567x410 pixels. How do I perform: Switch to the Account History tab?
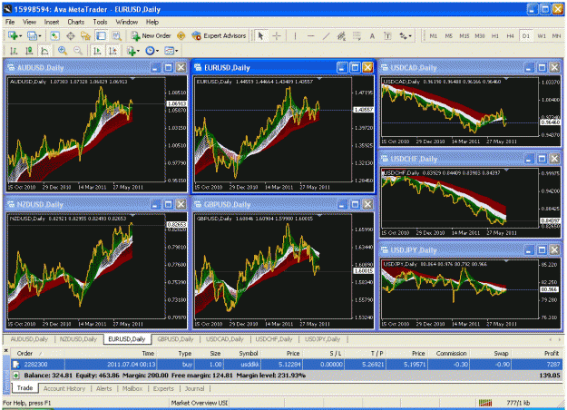click(64, 388)
